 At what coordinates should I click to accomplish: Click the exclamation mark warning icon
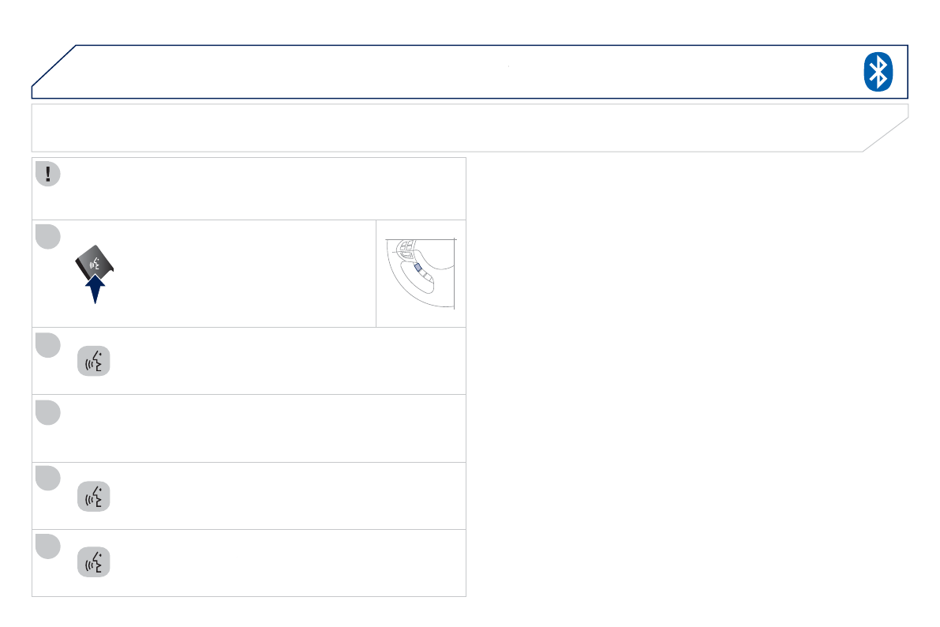(x=47, y=175)
